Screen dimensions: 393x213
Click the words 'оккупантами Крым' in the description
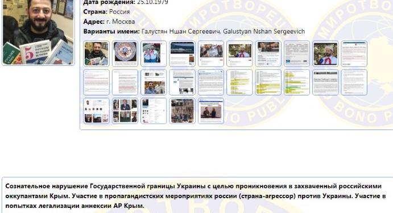click(37, 196)
